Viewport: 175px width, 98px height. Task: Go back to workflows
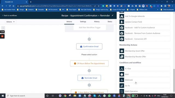10,16
